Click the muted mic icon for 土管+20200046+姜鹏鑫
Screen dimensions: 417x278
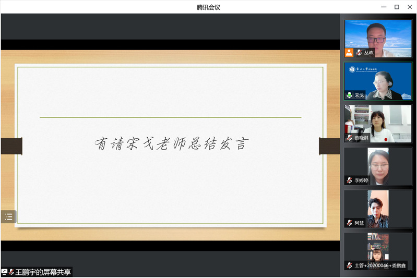pyautogui.click(x=349, y=265)
